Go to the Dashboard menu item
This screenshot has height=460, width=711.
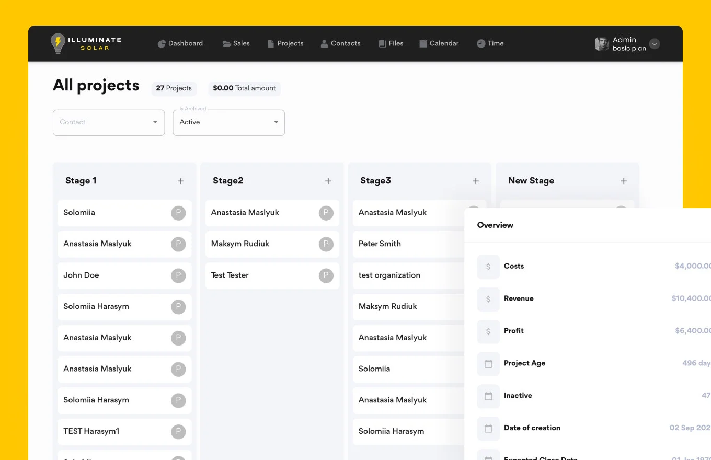click(180, 43)
